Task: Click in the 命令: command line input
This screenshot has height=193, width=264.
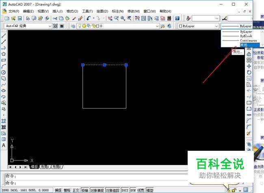Action: [x=96, y=183]
